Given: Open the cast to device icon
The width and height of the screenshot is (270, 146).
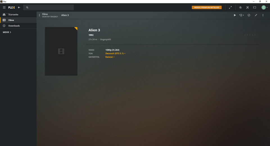Looking at the screenshot, I should point(255,7).
